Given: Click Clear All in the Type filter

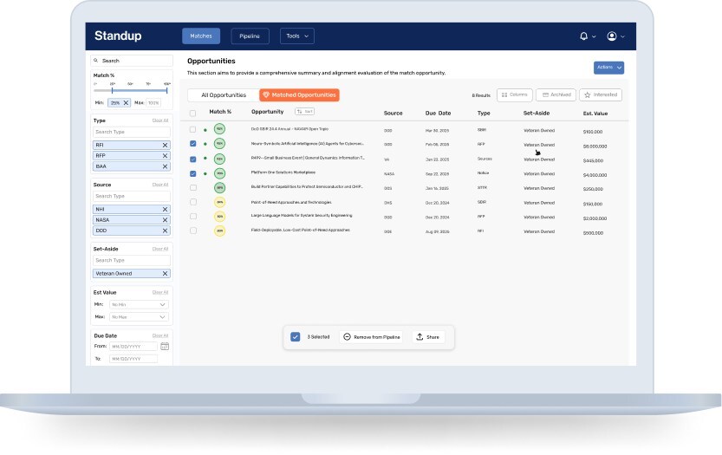Looking at the screenshot, I should coord(160,120).
